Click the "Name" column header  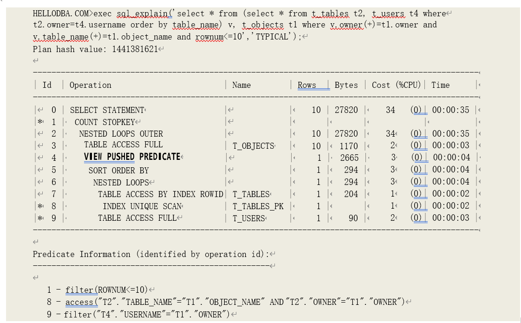(241, 85)
